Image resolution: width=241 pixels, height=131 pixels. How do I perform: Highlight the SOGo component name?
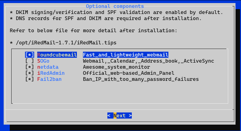(43, 61)
